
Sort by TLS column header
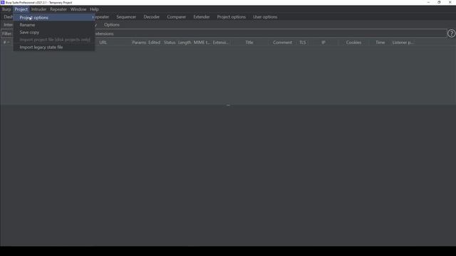302,43
